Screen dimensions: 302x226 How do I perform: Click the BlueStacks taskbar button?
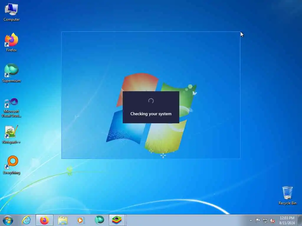click(117, 220)
